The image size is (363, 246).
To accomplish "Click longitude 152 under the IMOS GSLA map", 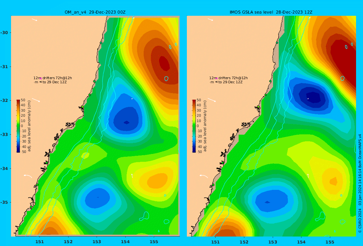I will point(244,242).
